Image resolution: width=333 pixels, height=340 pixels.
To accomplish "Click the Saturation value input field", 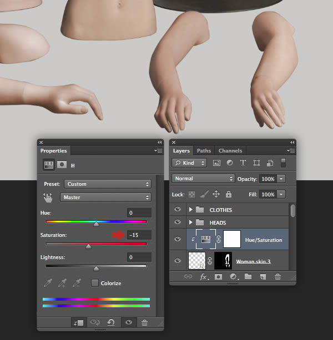I will [139, 235].
